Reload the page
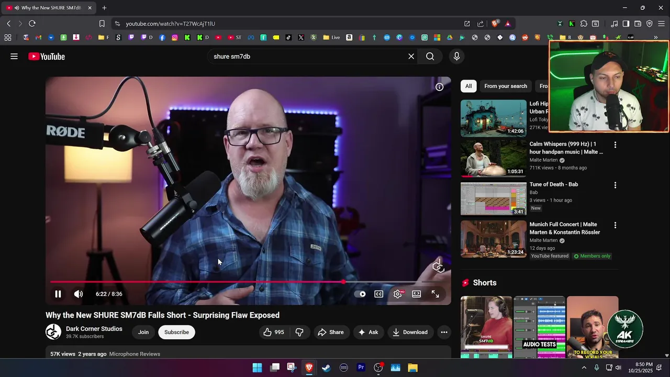This screenshot has width=670, height=377. 32,24
